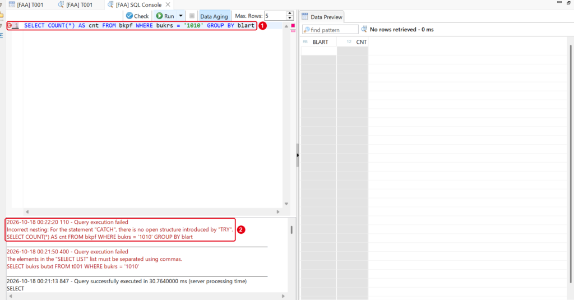Click the log panel vertical scrollbar thumb
Image resolution: width=574 pixels, height=300 pixels.
[x=291, y=230]
